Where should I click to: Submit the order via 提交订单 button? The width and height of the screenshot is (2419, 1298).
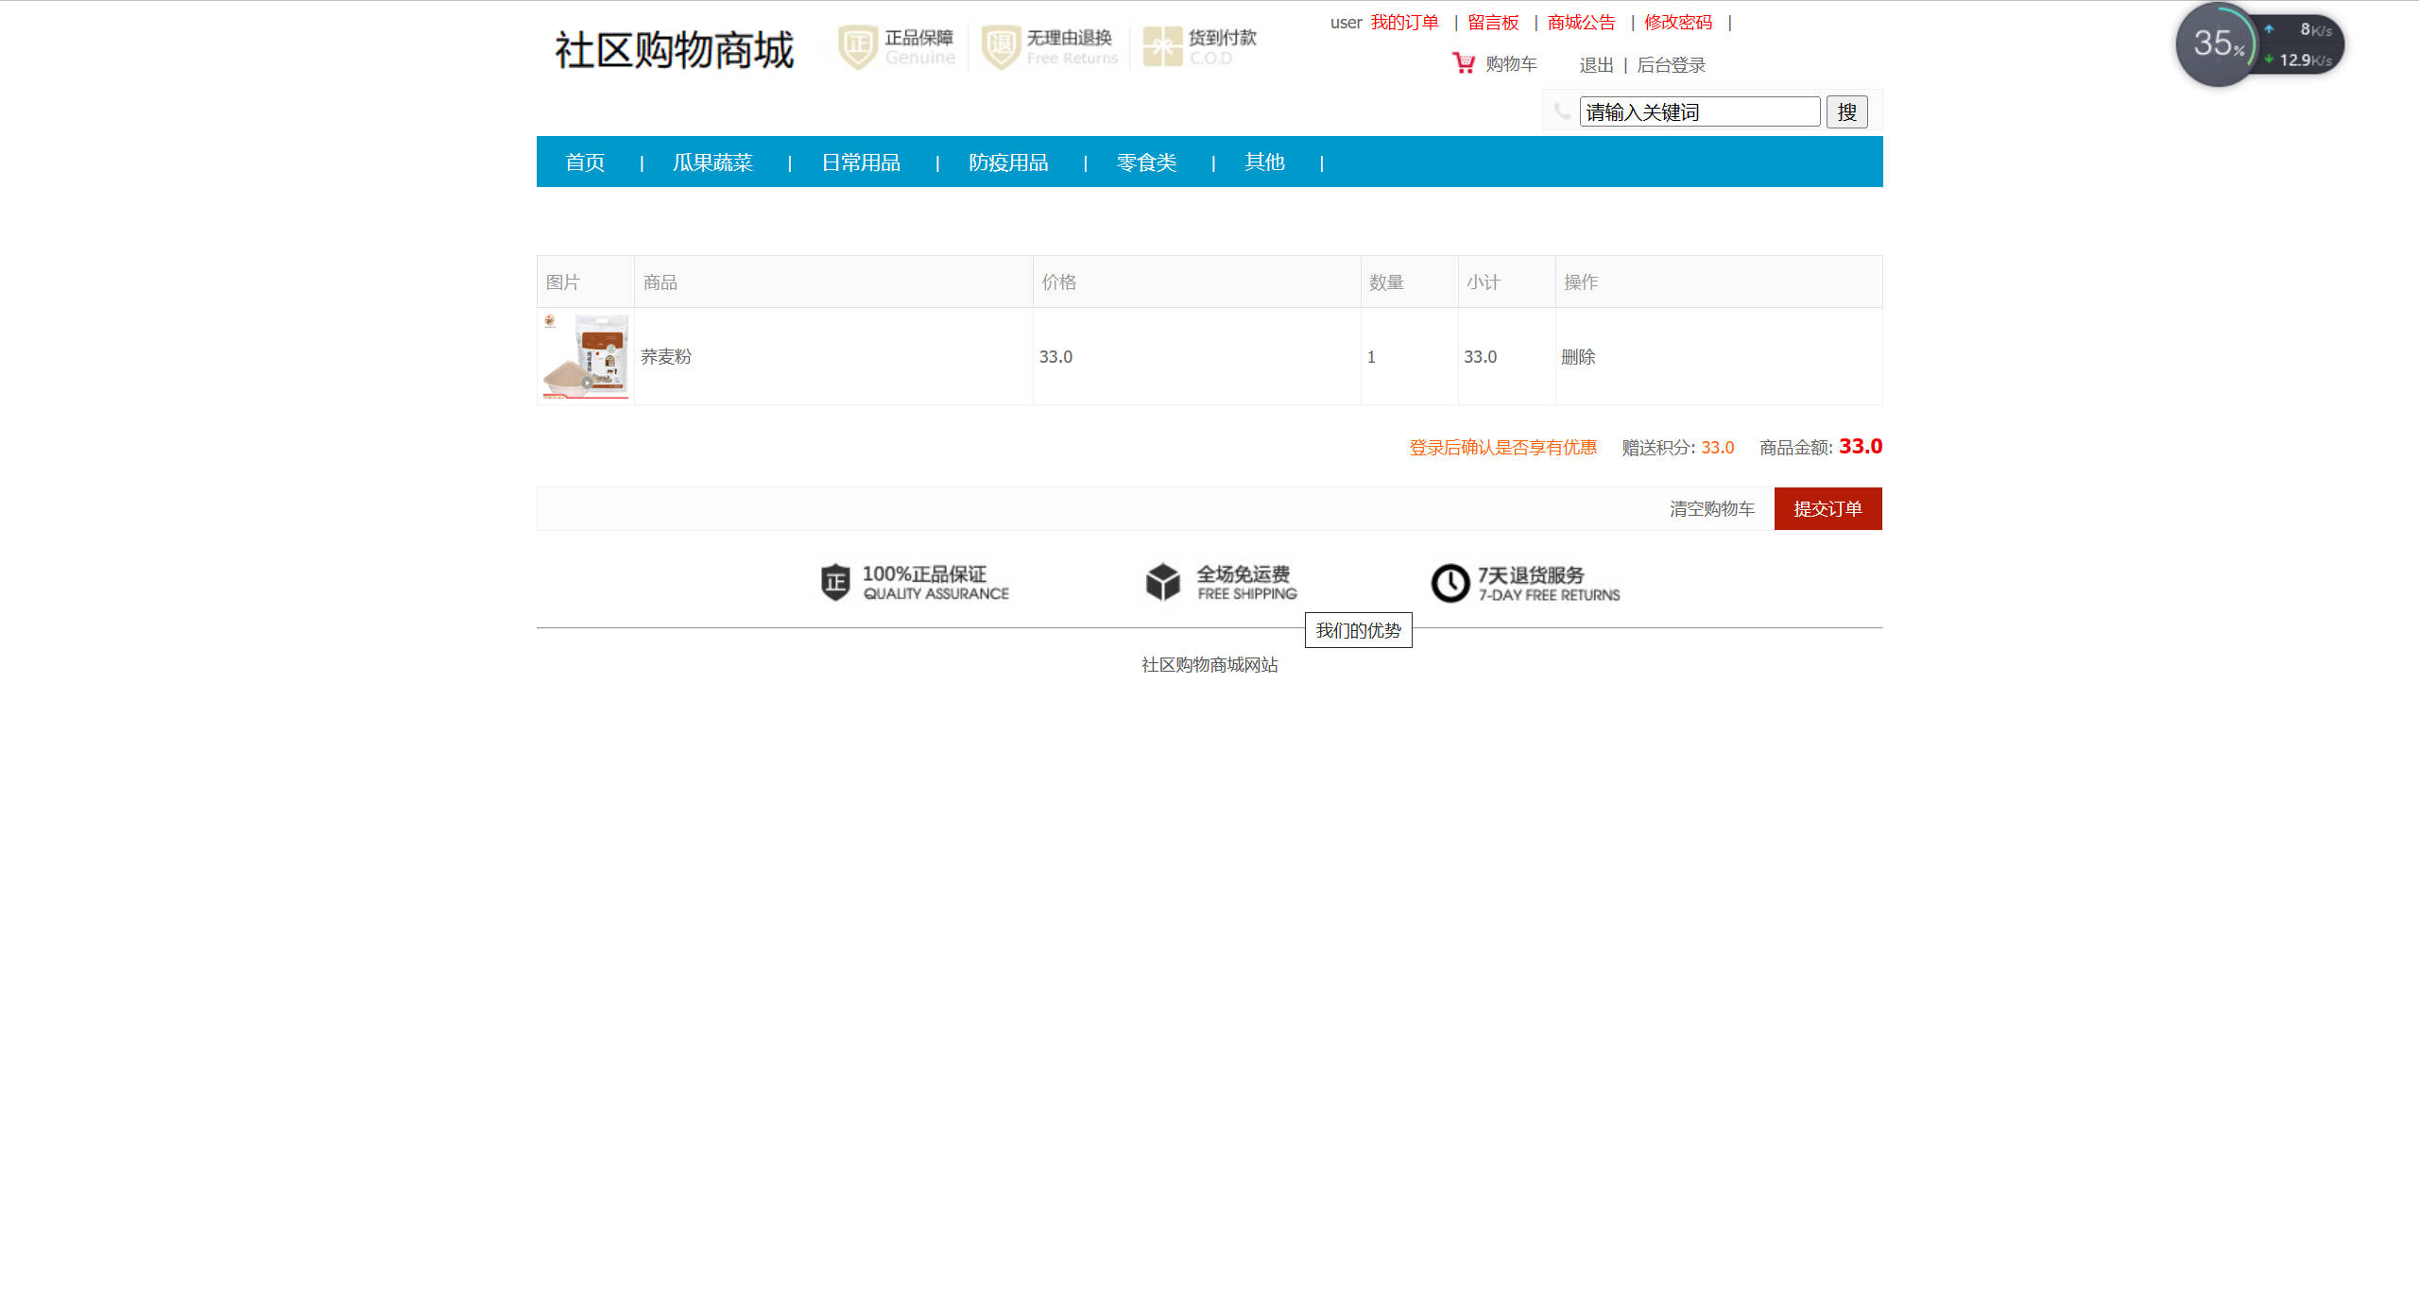[x=1827, y=508]
